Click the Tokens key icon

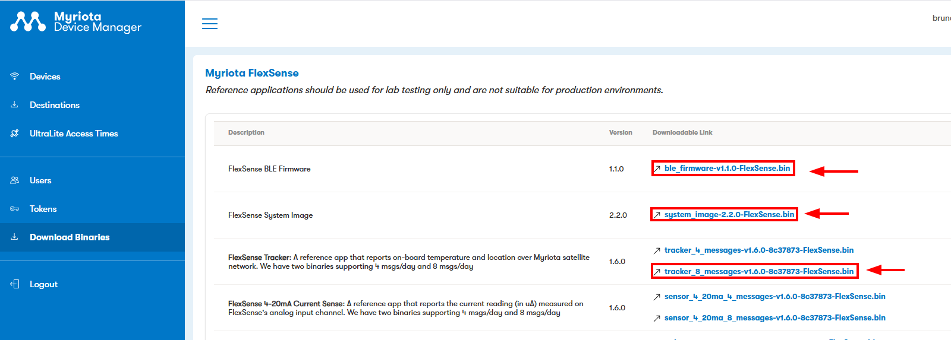[x=15, y=208]
